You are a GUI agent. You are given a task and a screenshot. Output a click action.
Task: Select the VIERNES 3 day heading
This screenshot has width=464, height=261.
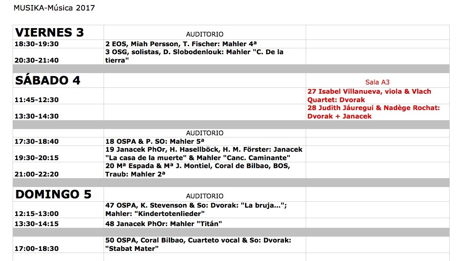pos(50,32)
